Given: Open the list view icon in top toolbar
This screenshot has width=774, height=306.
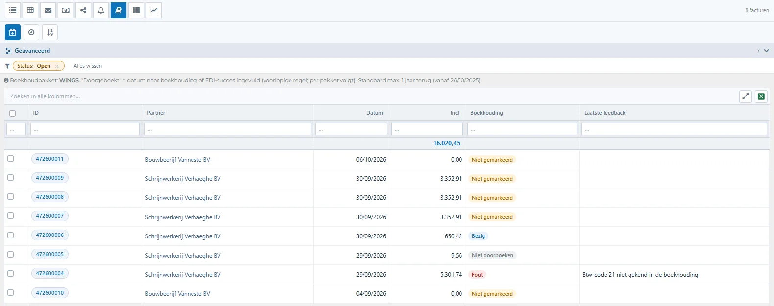Looking at the screenshot, I should pyautogui.click(x=13, y=10).
